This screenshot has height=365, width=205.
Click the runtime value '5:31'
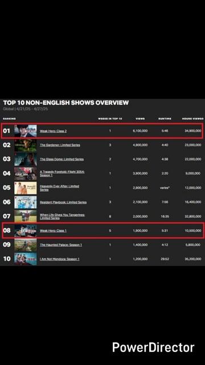point(165,230)
